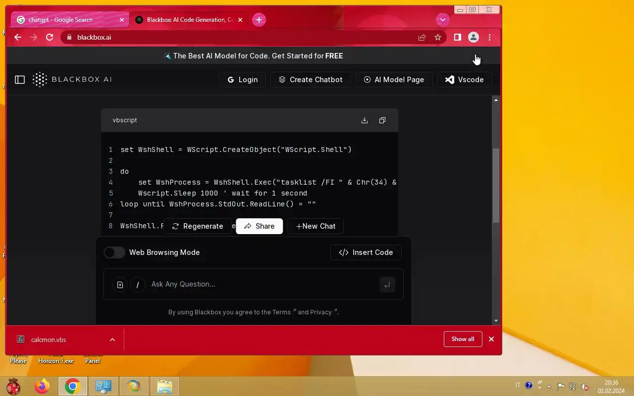Open the slash commands button
The width and height of the screenshot is (634, 396).
(137, 285)
